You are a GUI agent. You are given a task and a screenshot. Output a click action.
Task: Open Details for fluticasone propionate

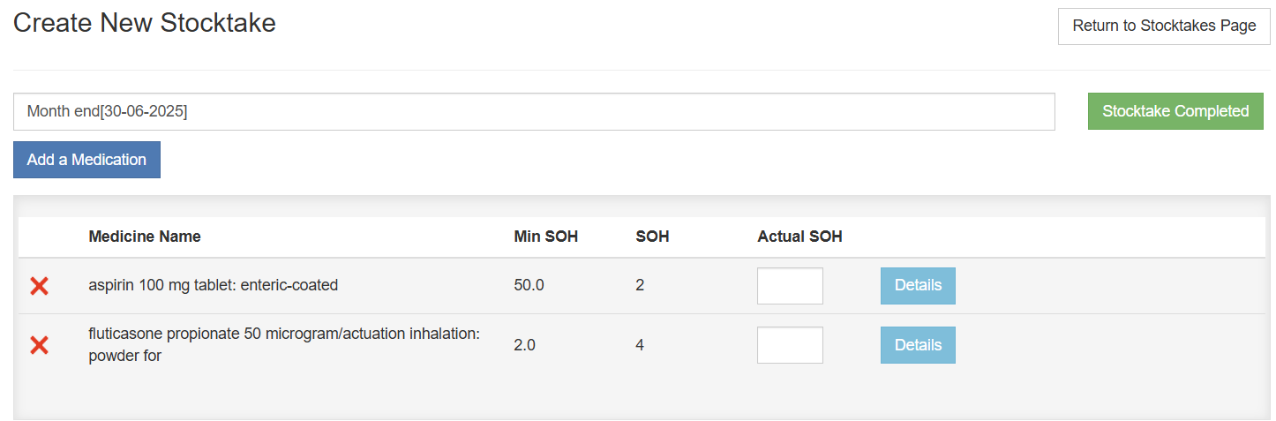click(x=918, y=345)
